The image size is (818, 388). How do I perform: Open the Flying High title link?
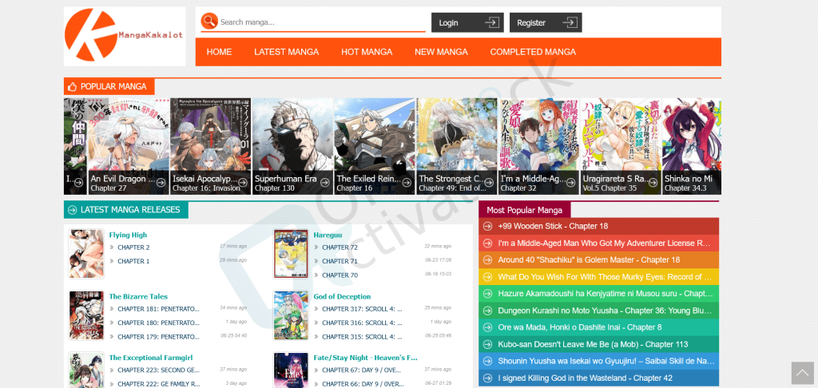pos(128,236)
